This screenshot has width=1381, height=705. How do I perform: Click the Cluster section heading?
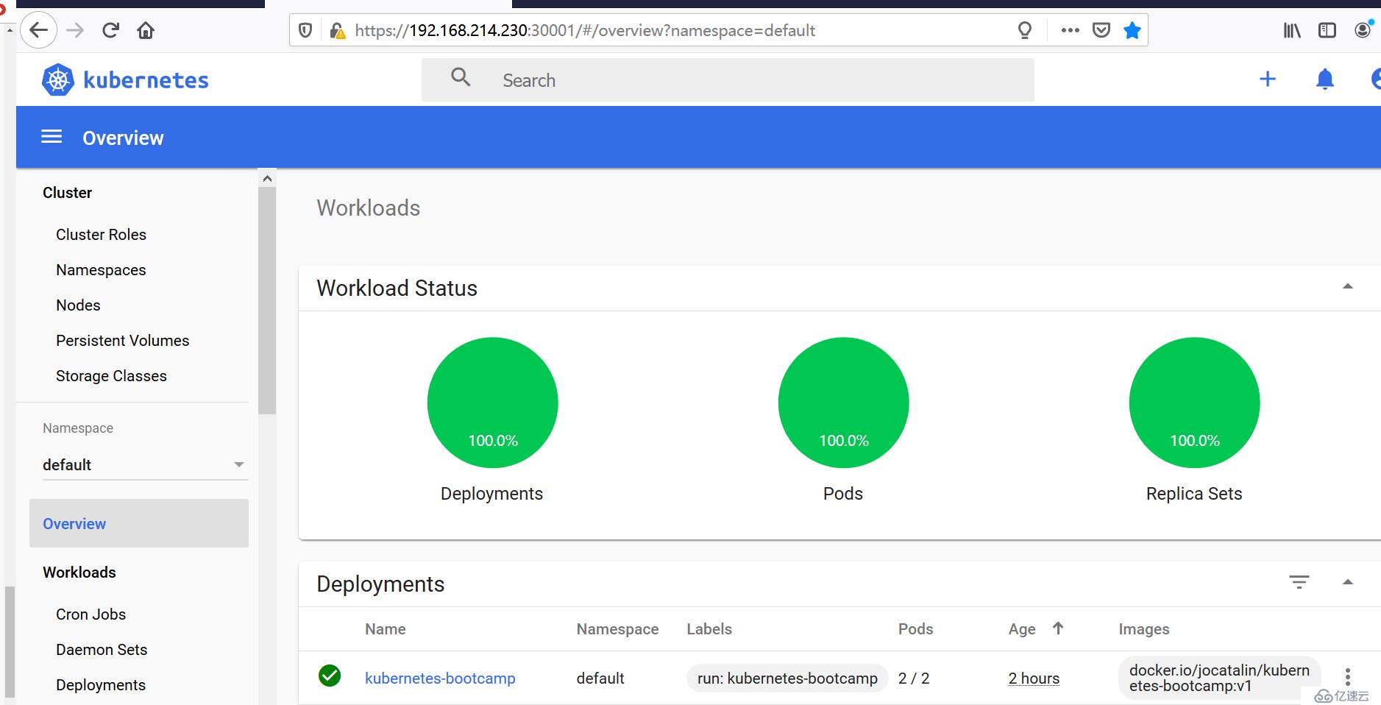(x=67, y=192)
